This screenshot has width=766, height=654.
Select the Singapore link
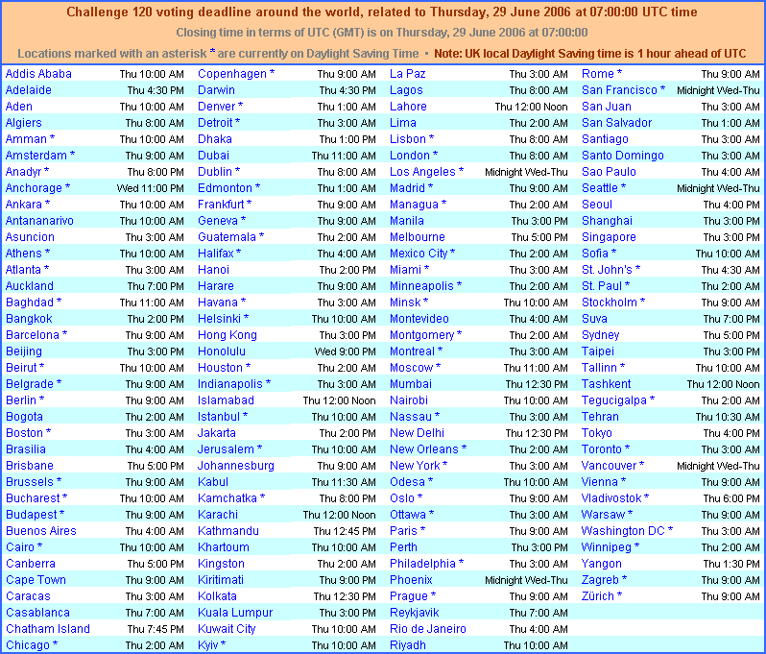[x=609, y=237]
